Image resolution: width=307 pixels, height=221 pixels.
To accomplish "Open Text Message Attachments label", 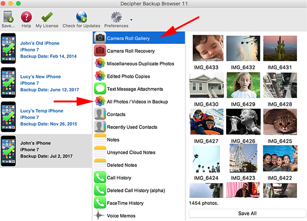I will 135,89.
